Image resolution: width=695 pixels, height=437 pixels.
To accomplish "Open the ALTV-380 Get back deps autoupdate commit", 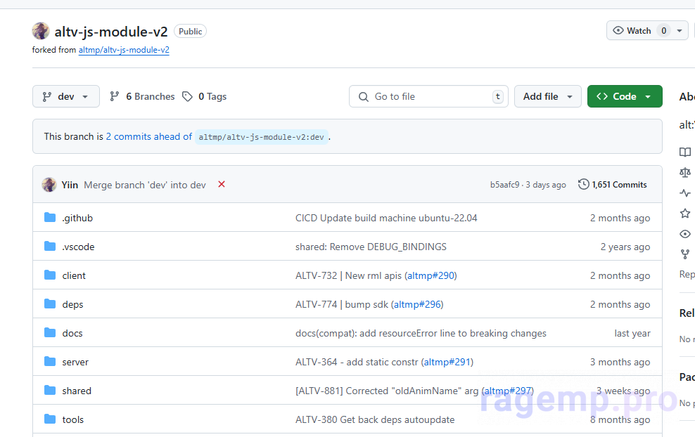I will [375, 419].
